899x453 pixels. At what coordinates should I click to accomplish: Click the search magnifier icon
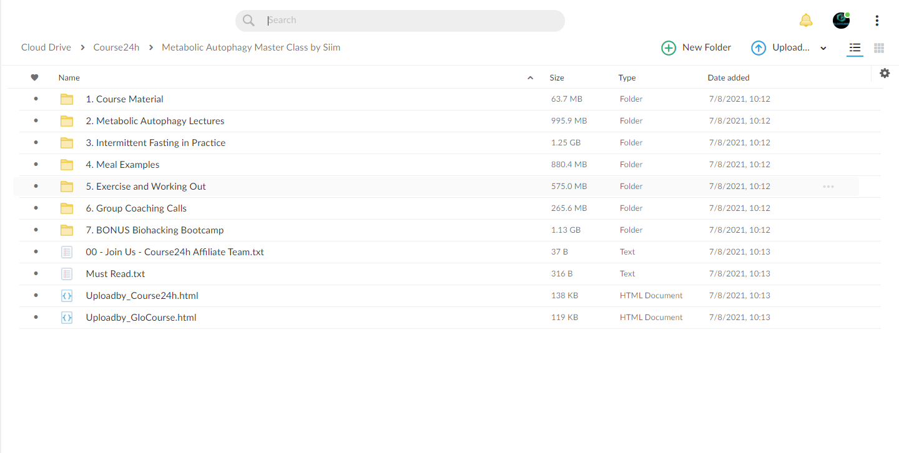(x=248, y=21)
